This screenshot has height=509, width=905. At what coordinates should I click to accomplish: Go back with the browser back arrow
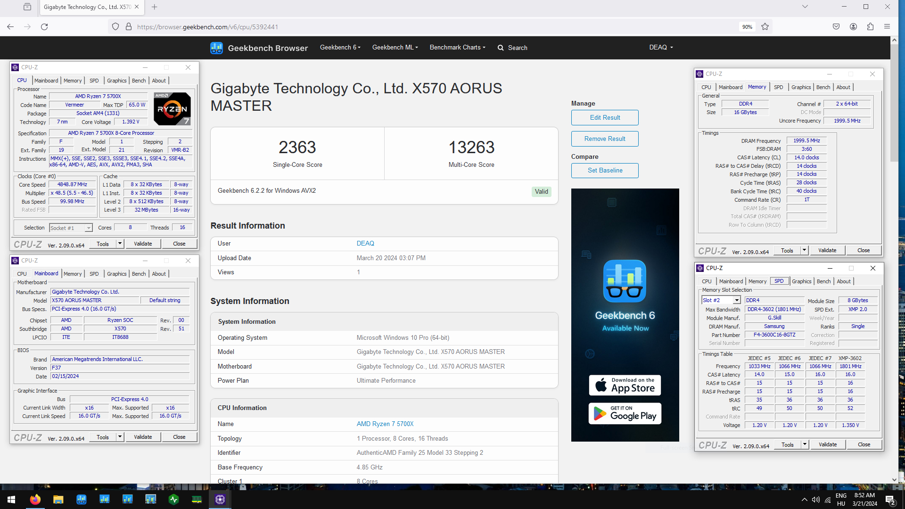[x=10, y=27]
